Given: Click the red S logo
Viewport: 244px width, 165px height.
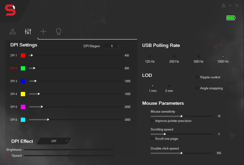Looking at the screenshot, I should 10,10.
